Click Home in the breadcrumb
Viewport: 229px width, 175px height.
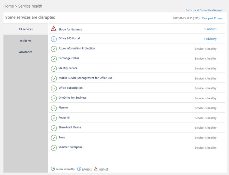click(x=9, y=6)
